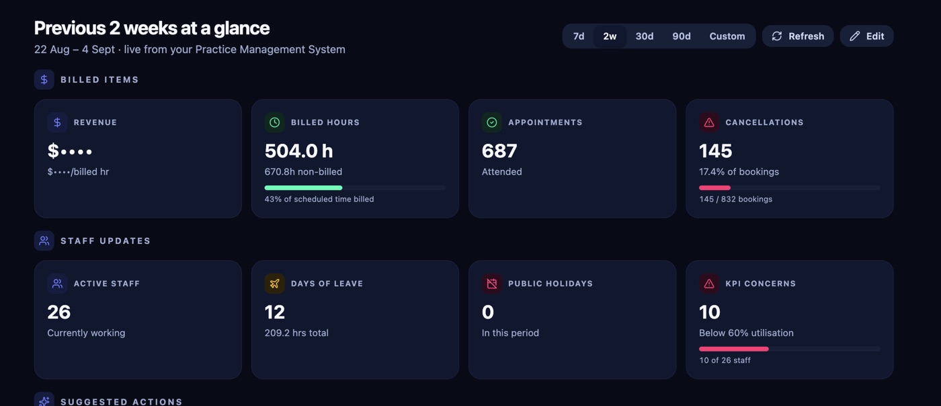Click the 43% of scheduled time billed text
Screen dimensions: 941x406
coord(319,199)
